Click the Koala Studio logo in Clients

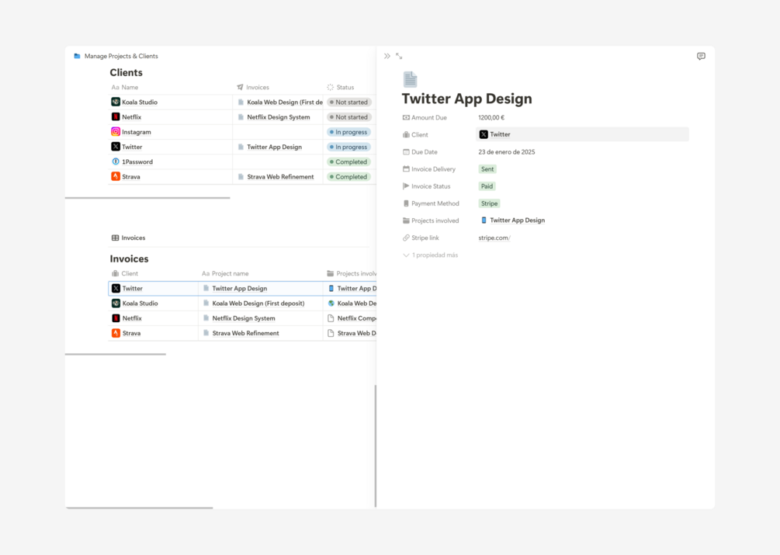tap(116, 102)
